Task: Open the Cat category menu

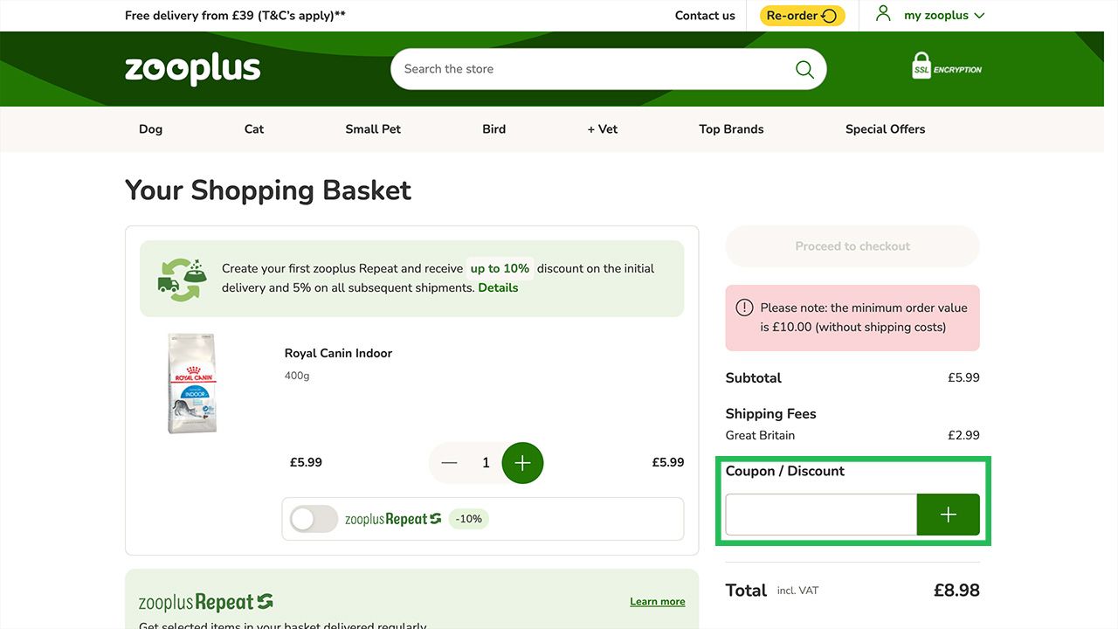Action: pos(254,128)
